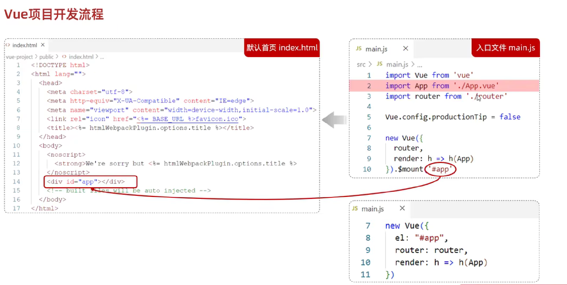
Task: Click the JS file icon on lower main.js tab
Action: click(355, 208)
